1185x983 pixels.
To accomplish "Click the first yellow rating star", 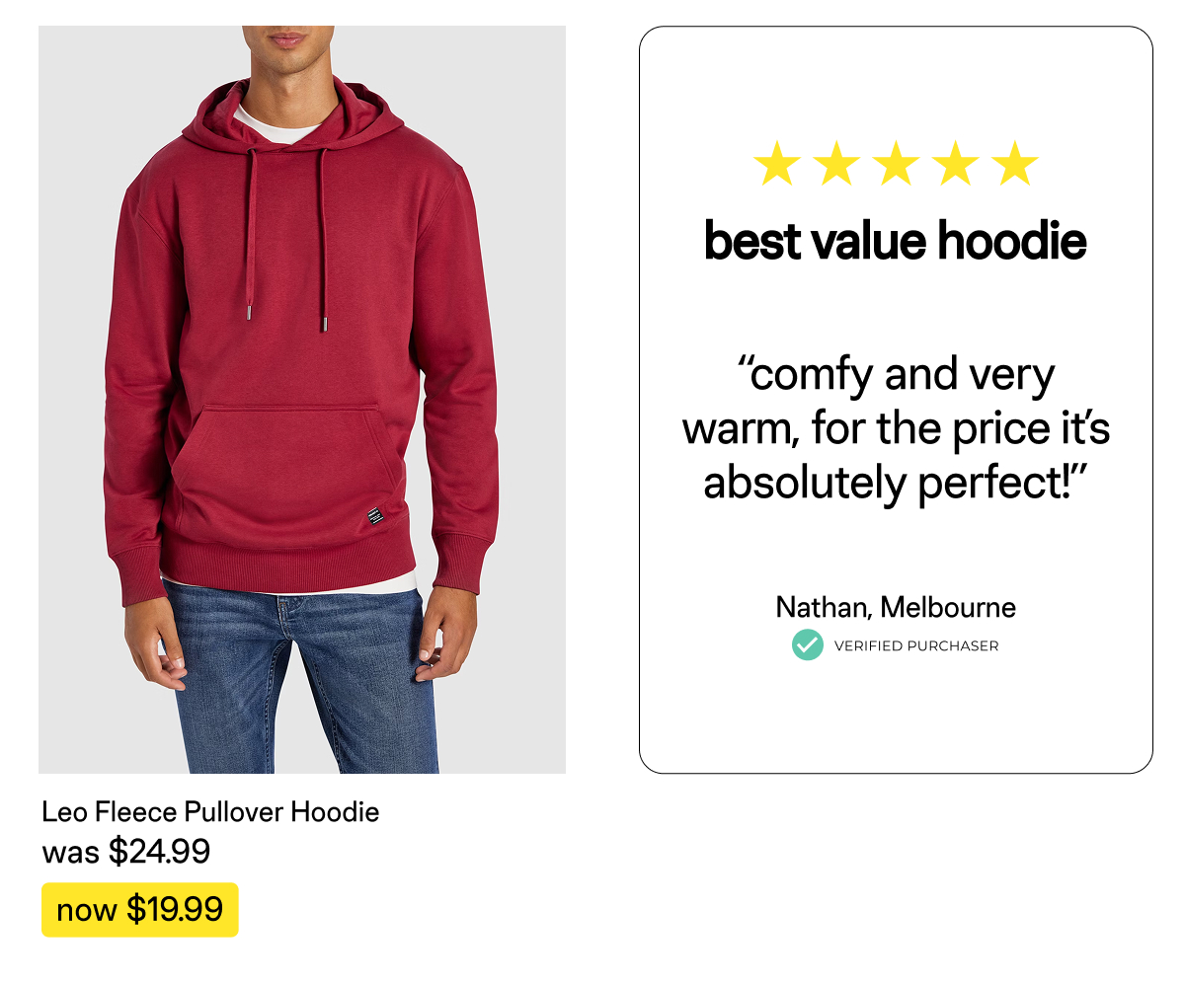I will tap(777, 164).
